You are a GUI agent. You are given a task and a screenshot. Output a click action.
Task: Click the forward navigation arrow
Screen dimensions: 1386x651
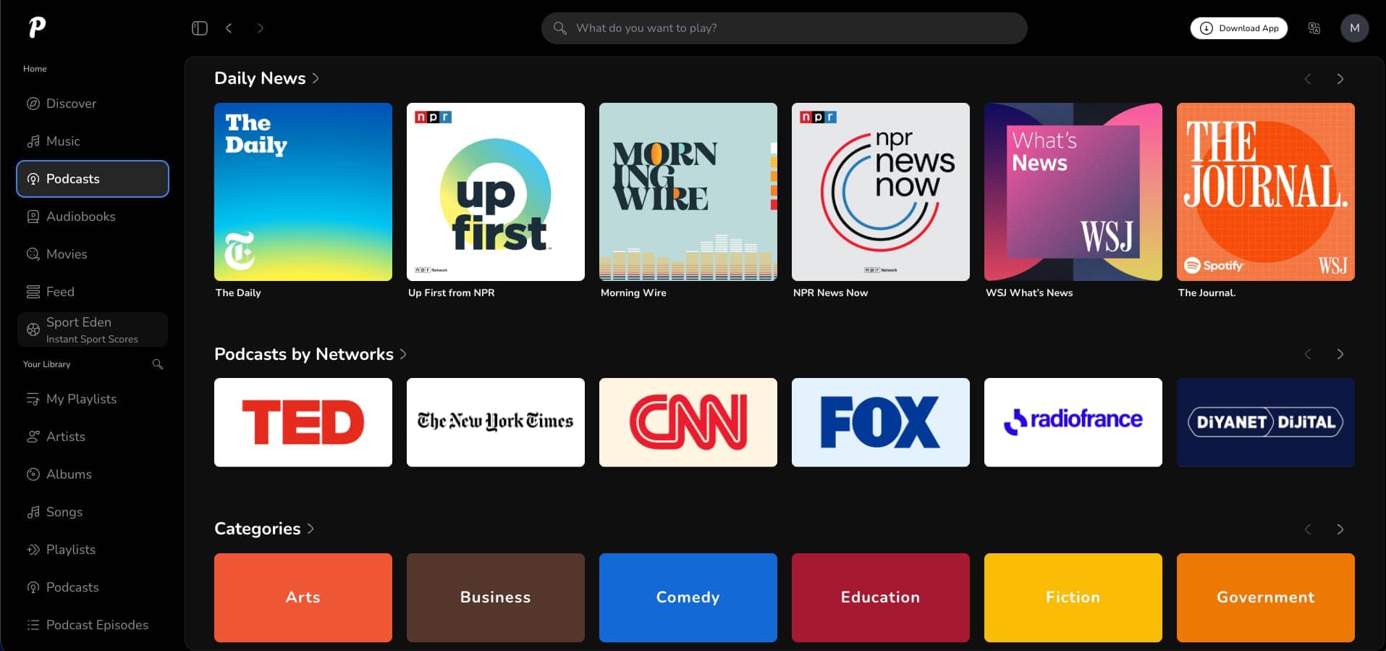pyautogui.click(x=261, y=28)
